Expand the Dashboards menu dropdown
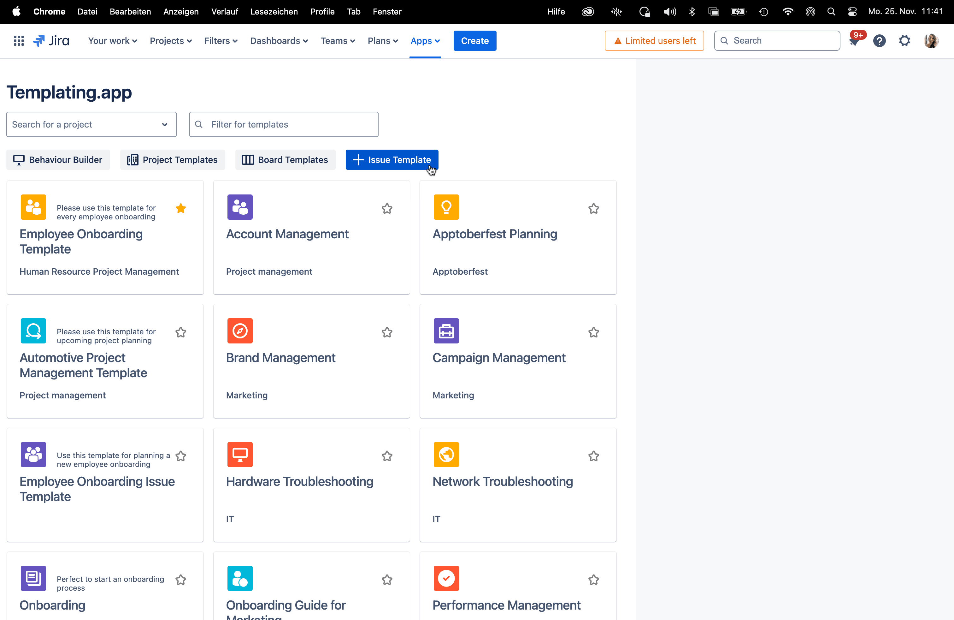 (279, 40)
